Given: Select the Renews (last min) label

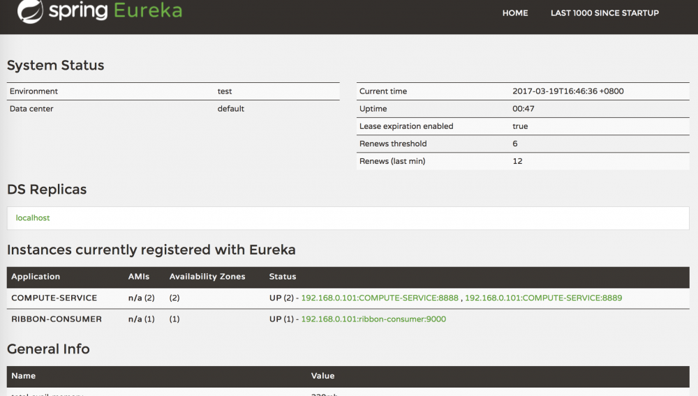Looking at the screenshot, I should click(x=392, y=161).
